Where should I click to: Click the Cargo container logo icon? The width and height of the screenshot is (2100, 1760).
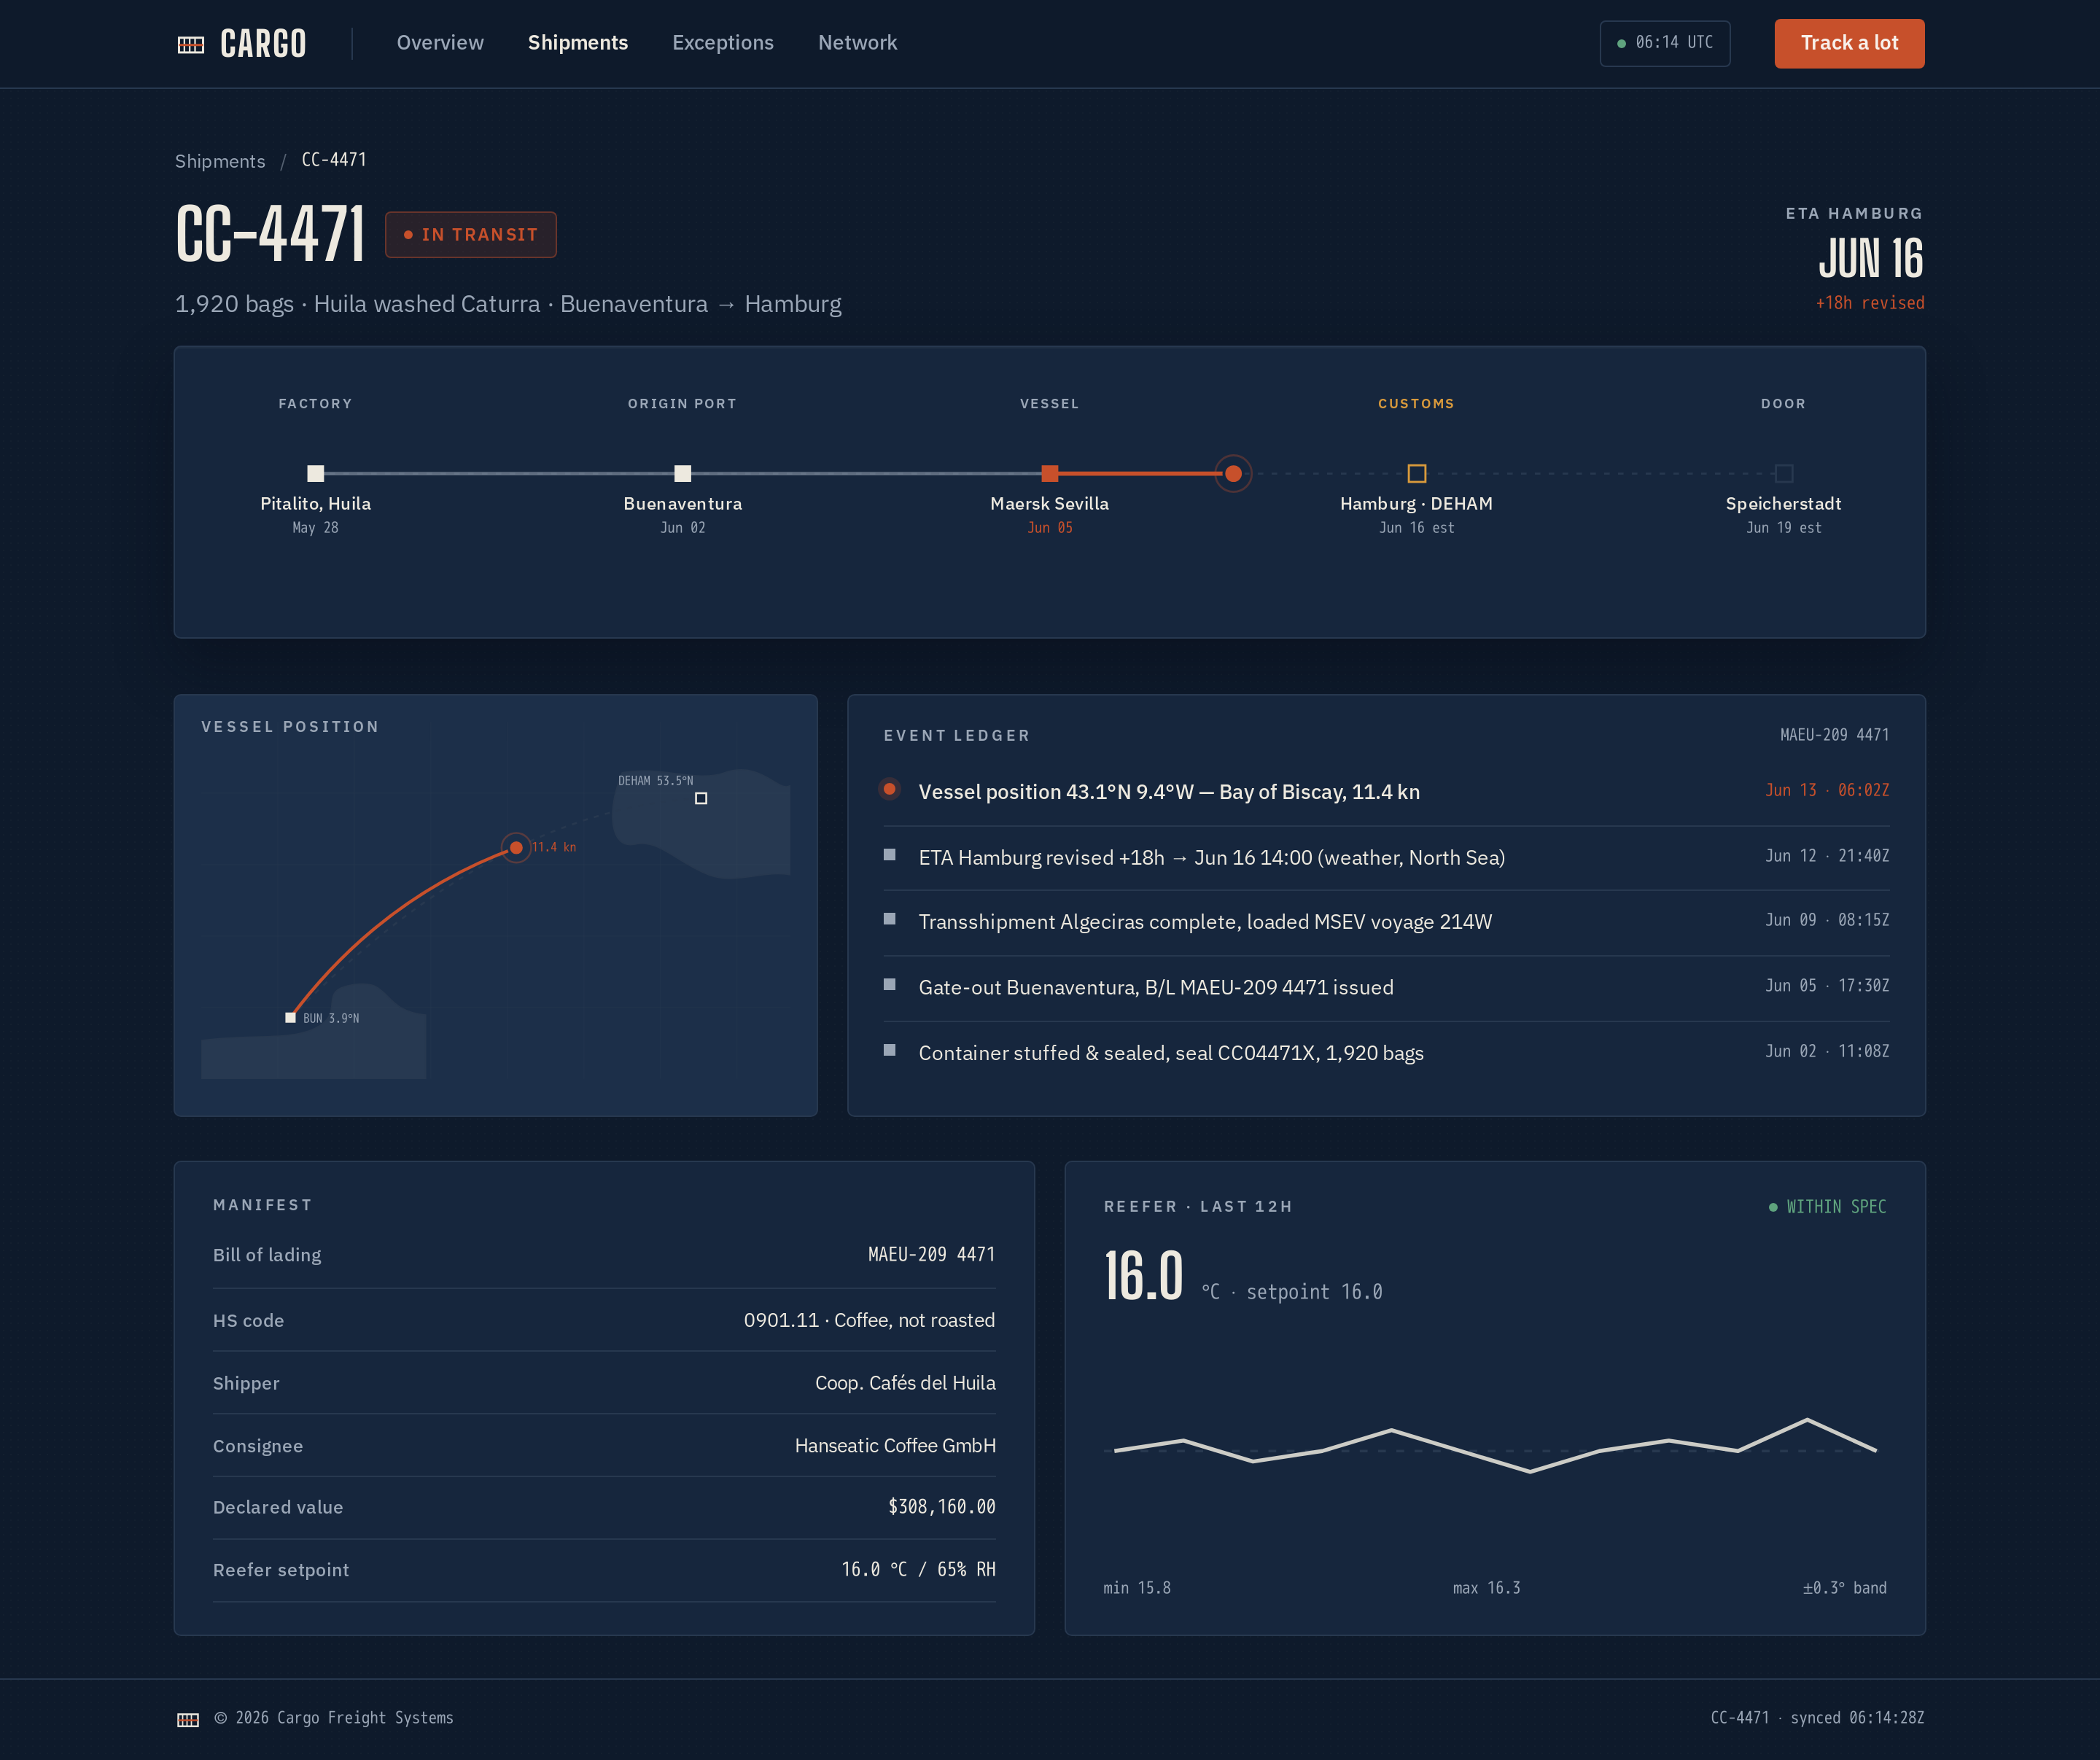tap(191, 44)
